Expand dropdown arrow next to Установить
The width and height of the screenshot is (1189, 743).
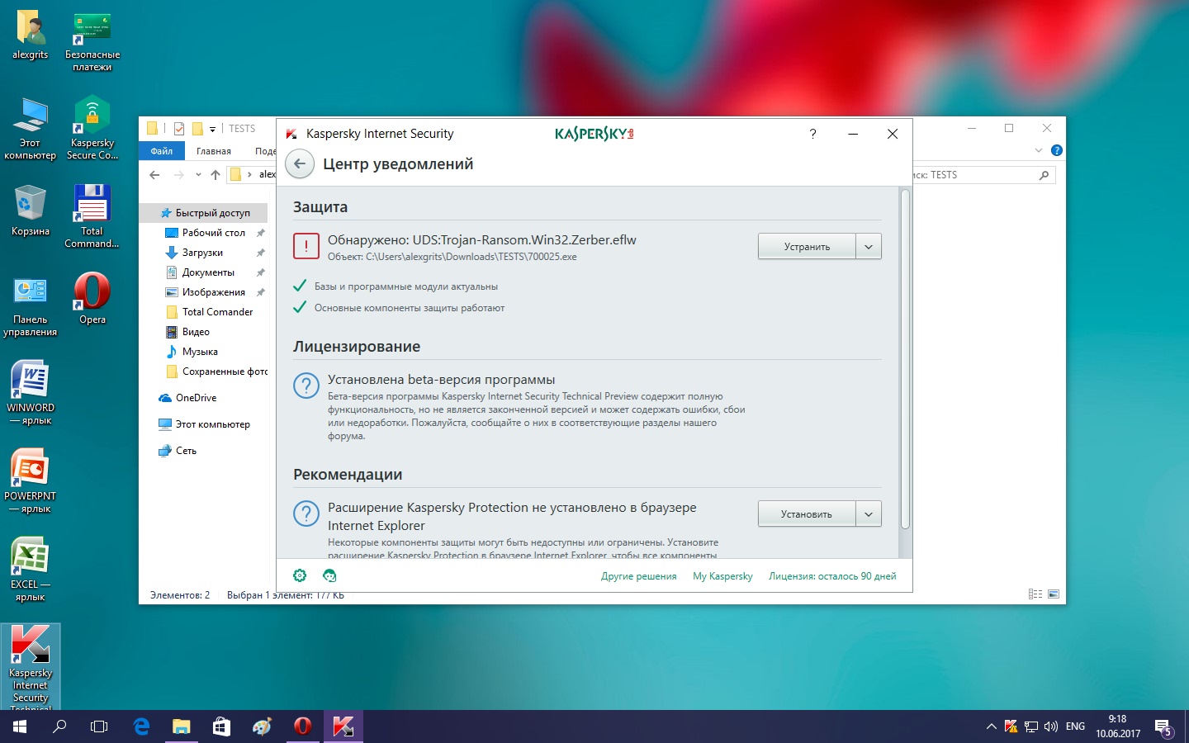tap(869, 514)
